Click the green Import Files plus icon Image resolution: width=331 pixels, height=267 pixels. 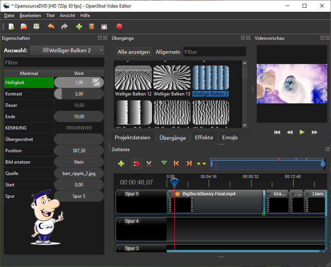point(79,27)
